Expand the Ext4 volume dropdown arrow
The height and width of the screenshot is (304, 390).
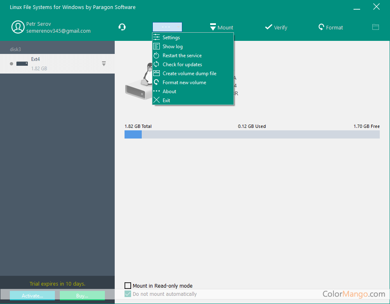[104, 64]
